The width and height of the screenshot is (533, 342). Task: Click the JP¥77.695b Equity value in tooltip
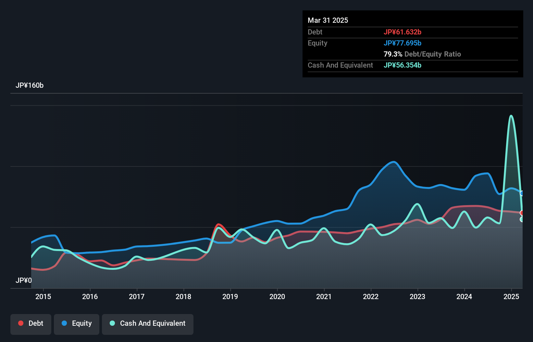pos(403,43)
